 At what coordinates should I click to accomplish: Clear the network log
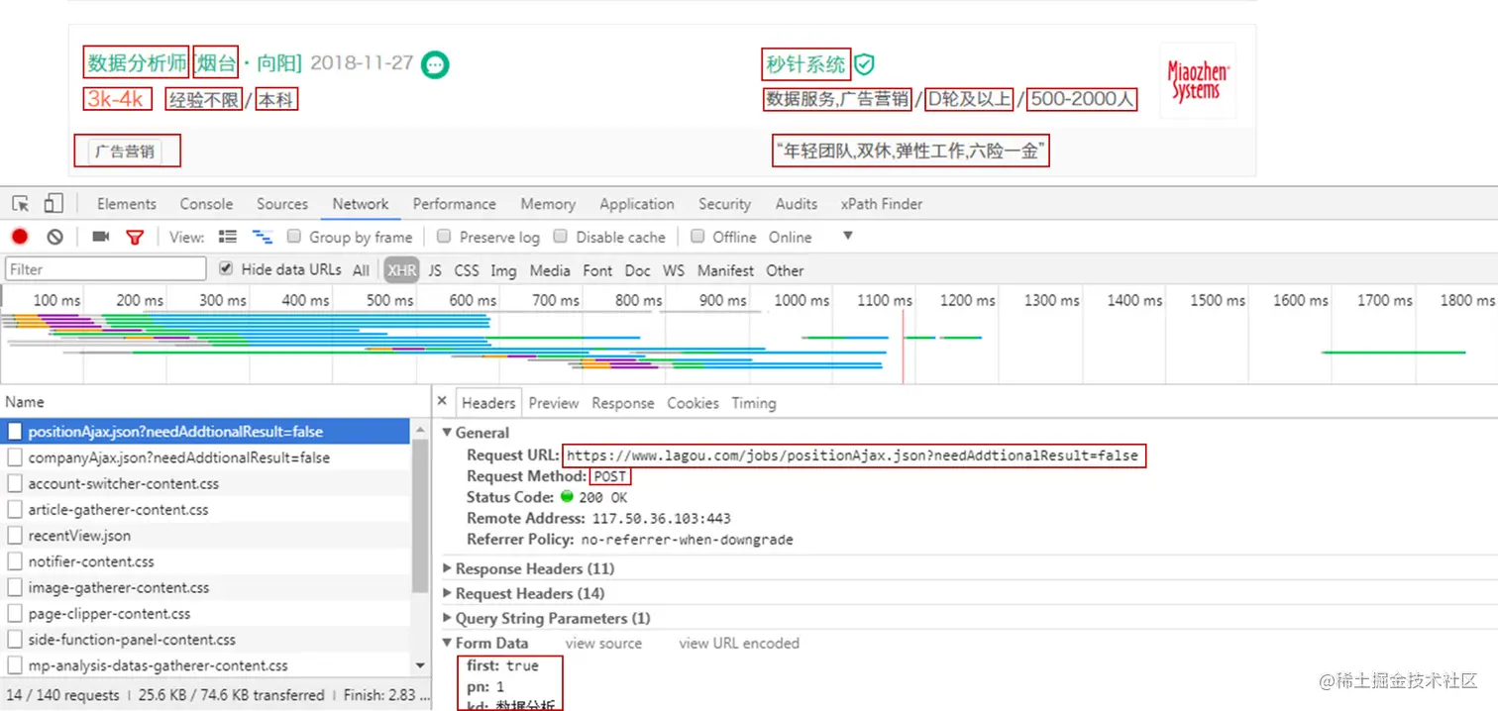(55, 237)
